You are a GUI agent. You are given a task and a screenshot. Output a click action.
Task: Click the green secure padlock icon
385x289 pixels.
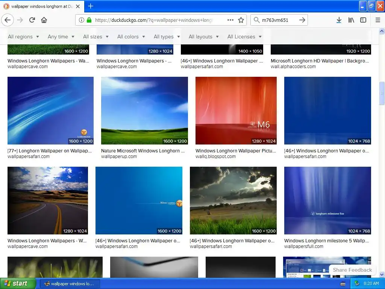[x=89, y=20]
